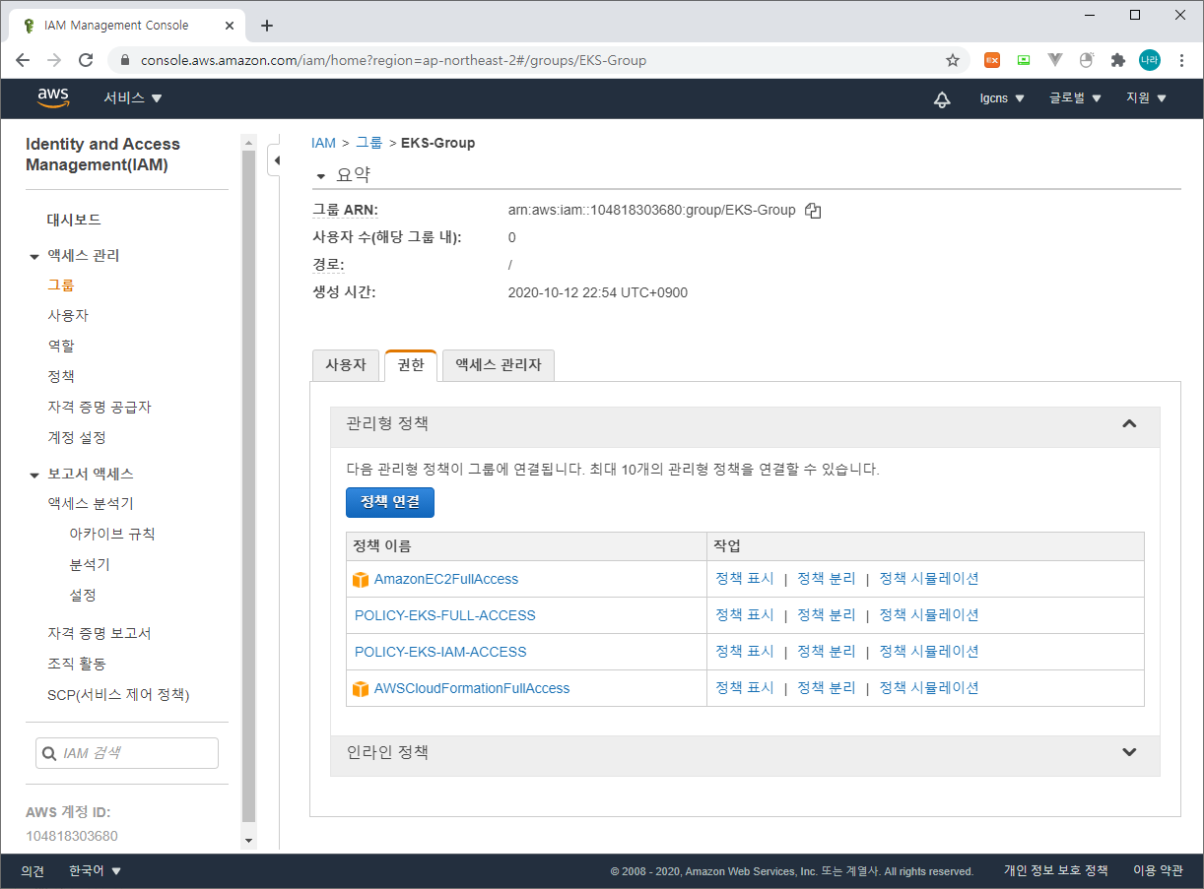Open the AmazonEC2FullAccess policy link
The height and width of the screenshot is (889, 1204).
coord(446,579)
